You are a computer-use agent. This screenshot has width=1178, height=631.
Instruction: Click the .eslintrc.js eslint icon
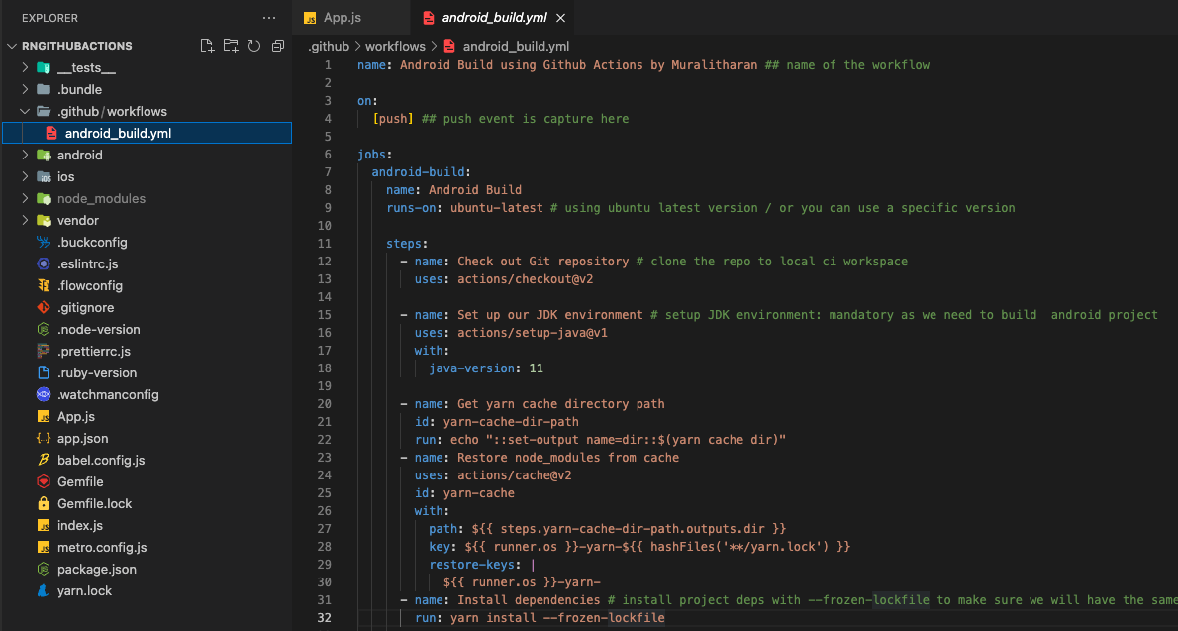click(44, 263)
